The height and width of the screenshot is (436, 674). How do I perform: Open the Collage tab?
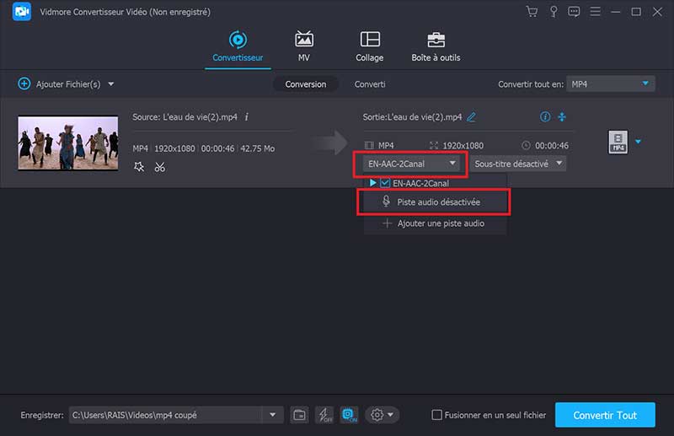pos(370,46)
